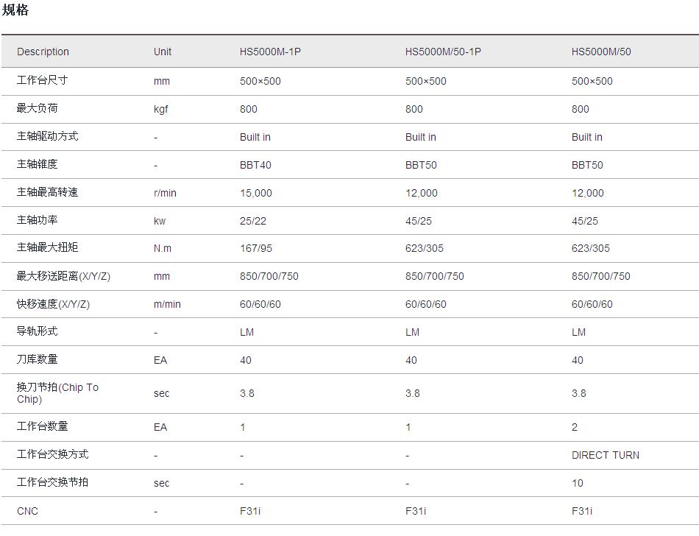Click the pallet change time value 10

click(x=578, y=483)
